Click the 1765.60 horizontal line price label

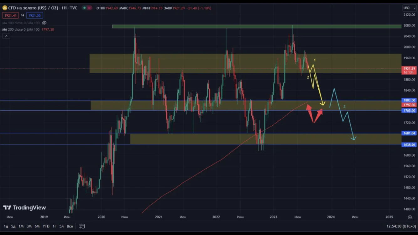click(409, 111)
